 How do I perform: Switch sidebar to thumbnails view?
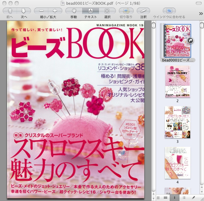point(174,198)
